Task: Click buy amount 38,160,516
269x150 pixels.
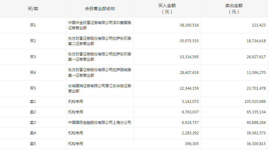Action: pos(189,25)
